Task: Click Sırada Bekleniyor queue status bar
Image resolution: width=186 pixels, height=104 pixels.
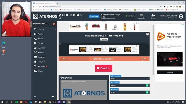Action: [x=104, y=59]
